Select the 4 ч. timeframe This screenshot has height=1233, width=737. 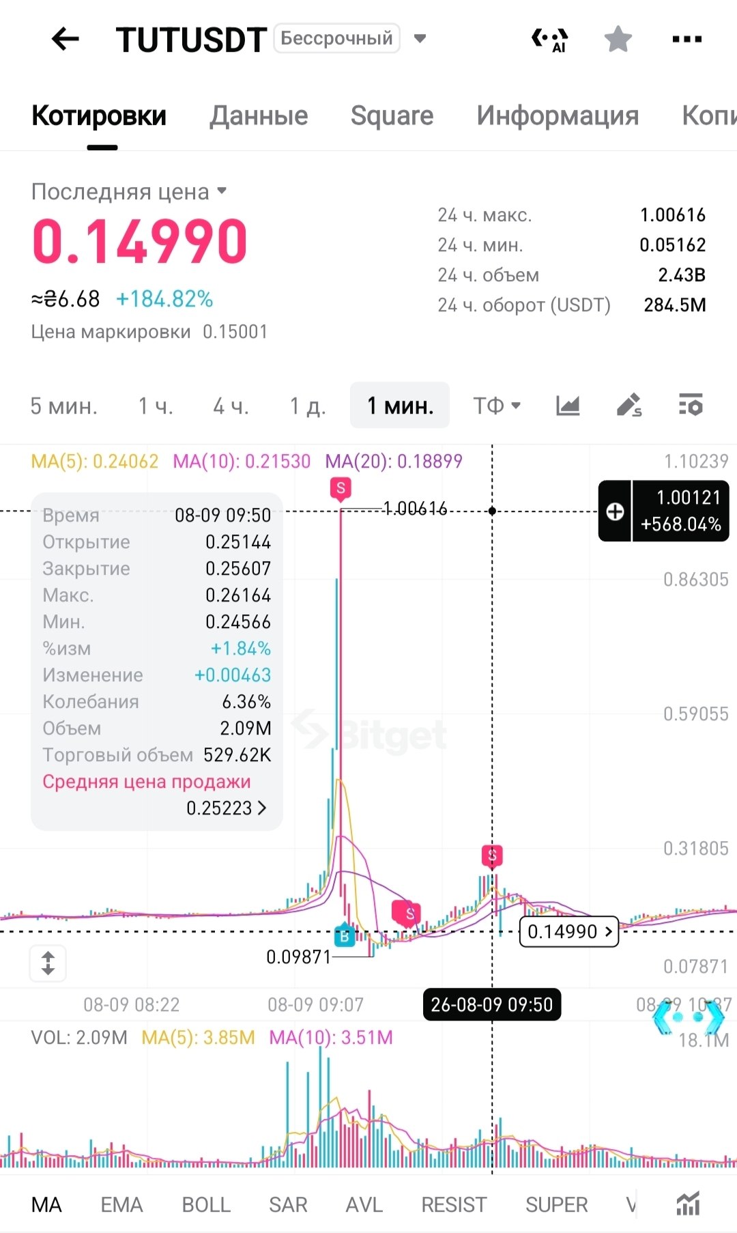coord(231,406)
